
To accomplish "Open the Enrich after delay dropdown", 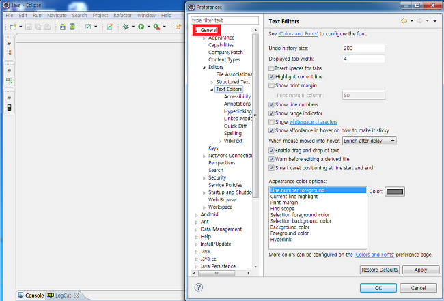I will [x=370, y=141].
